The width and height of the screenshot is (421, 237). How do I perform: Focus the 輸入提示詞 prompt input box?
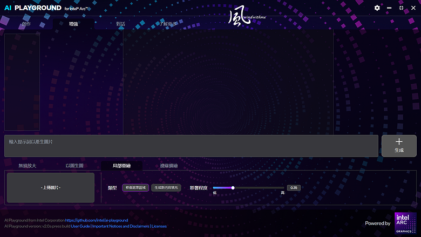191,146
